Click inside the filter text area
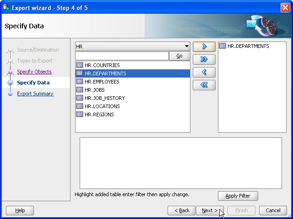Image resolution: width=293 pixels, height=219 pixels. click(181, 163)
